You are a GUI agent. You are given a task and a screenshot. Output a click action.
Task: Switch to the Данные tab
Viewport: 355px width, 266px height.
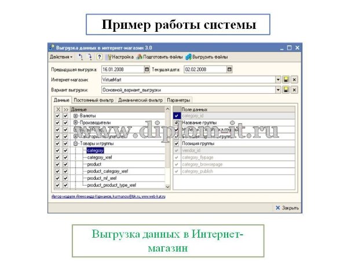tap(61, 100)
